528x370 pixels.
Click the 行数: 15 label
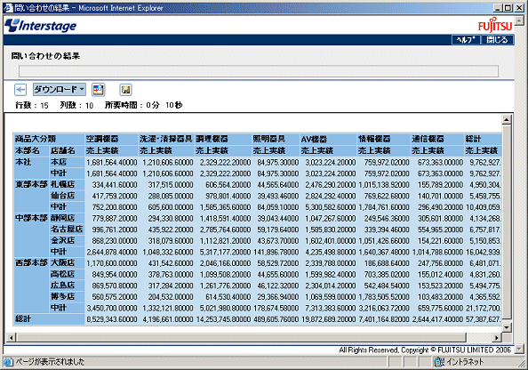32,105
